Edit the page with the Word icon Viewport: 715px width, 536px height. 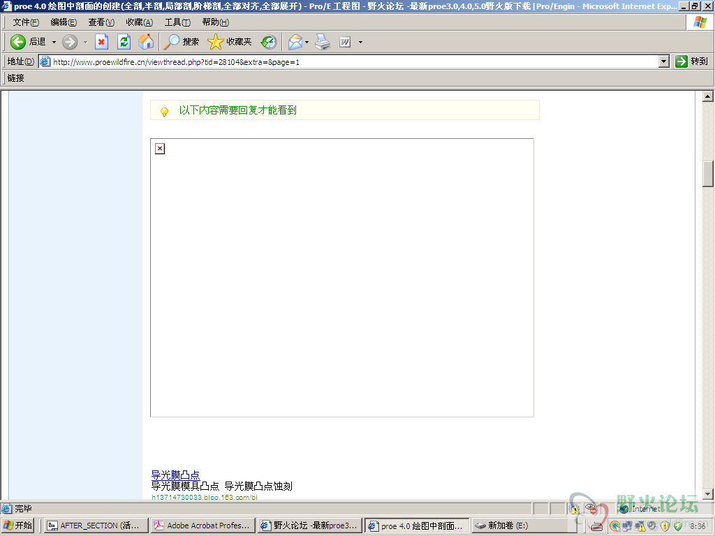click(345, 42)
